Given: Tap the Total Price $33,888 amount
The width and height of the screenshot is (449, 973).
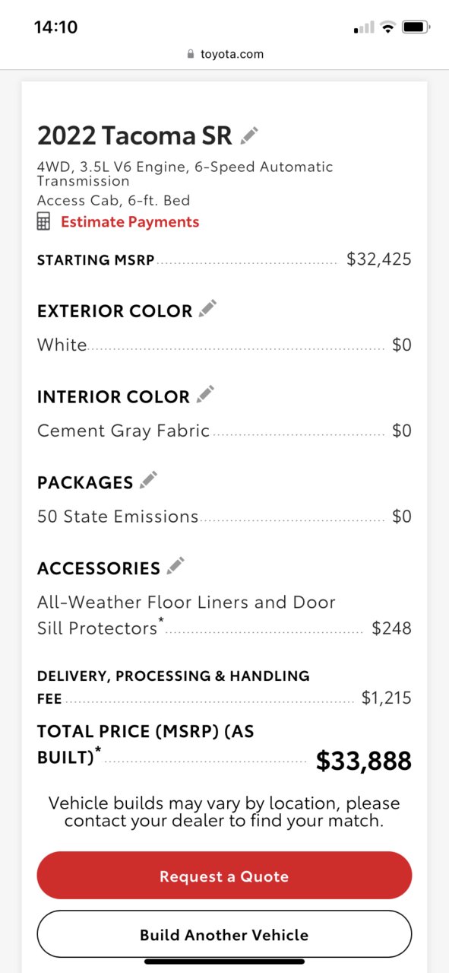Looking at the screenshot, I should pos(364,761).
